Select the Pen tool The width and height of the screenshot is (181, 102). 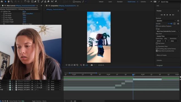click(x=35, y=1)
